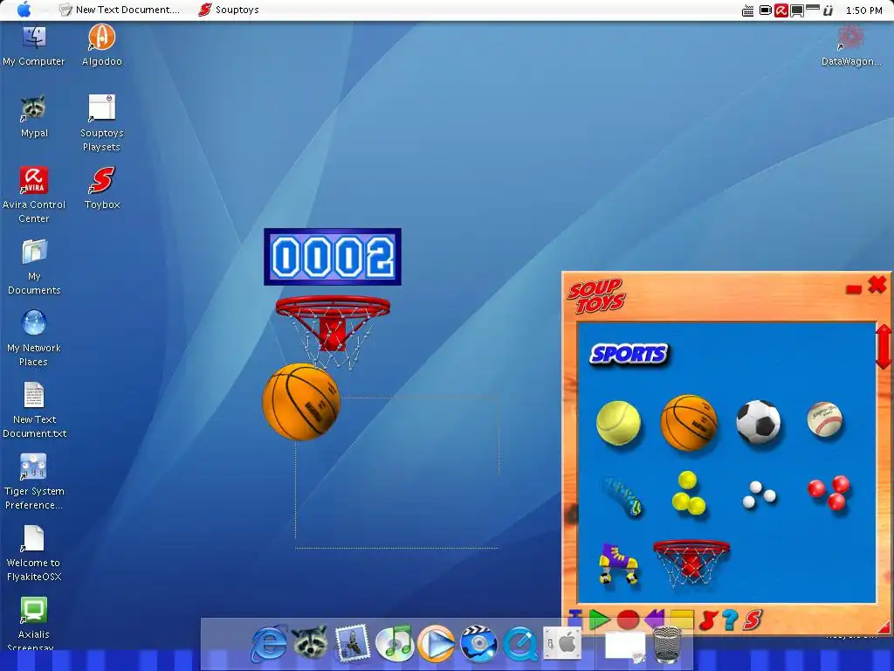Viewport: 894px width, 671px height.
Task: Click the keyboard icon in the system tray
Action: (747, 10)
